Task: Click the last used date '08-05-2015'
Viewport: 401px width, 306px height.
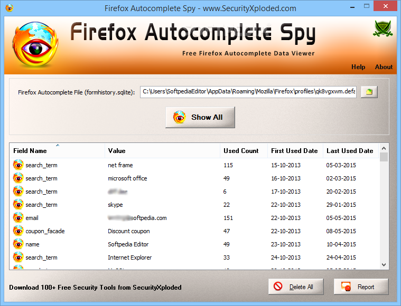Action: click(341, 231)
